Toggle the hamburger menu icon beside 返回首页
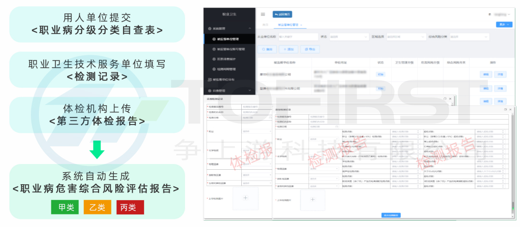The image size is (520, 227). (x=263, y=14)
